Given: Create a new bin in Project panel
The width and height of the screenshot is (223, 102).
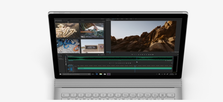Looking at the screenshot, I should (x=101, y=55).
